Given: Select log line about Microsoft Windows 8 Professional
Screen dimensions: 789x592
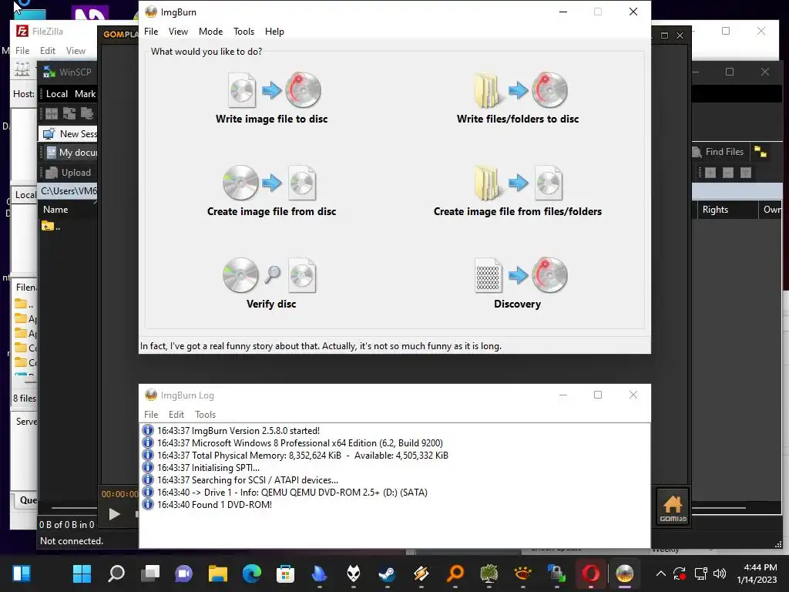Looking at the screenshot, I should click(x=300, y=443).
